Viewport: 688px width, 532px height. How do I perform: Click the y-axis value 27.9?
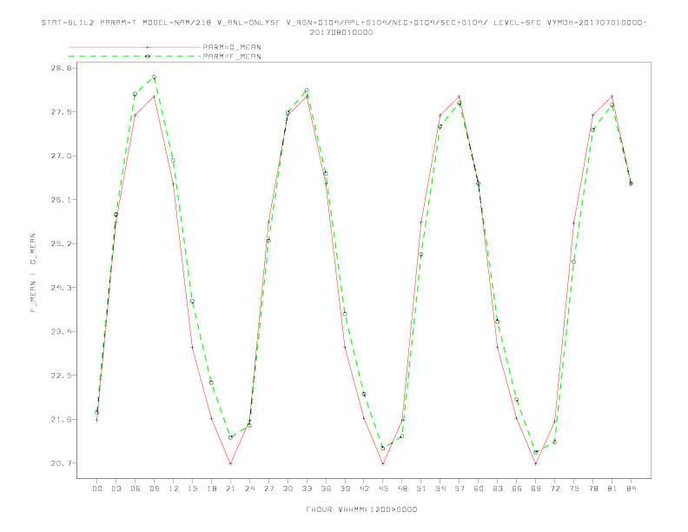point(61,112)
